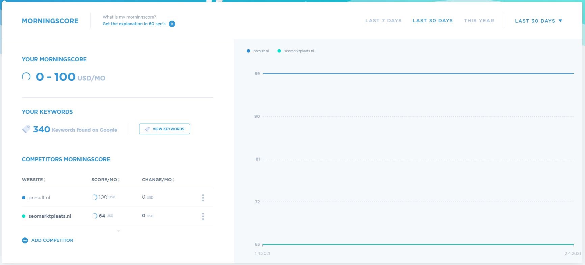Click the 'Competitors Morningscore' heading
The height and width of the screenshot is (265, 585).
(66, 159)
